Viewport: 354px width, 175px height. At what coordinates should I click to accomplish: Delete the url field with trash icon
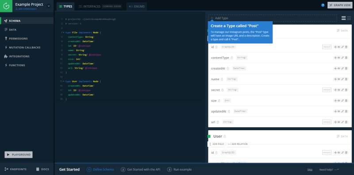(x=346, y=122)
